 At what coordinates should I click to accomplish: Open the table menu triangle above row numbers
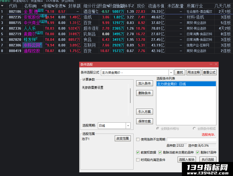point(2,6)
